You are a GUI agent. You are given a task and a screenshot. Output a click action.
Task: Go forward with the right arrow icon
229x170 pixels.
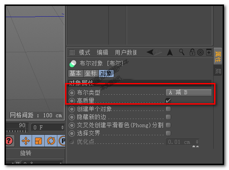pos(158,52)
